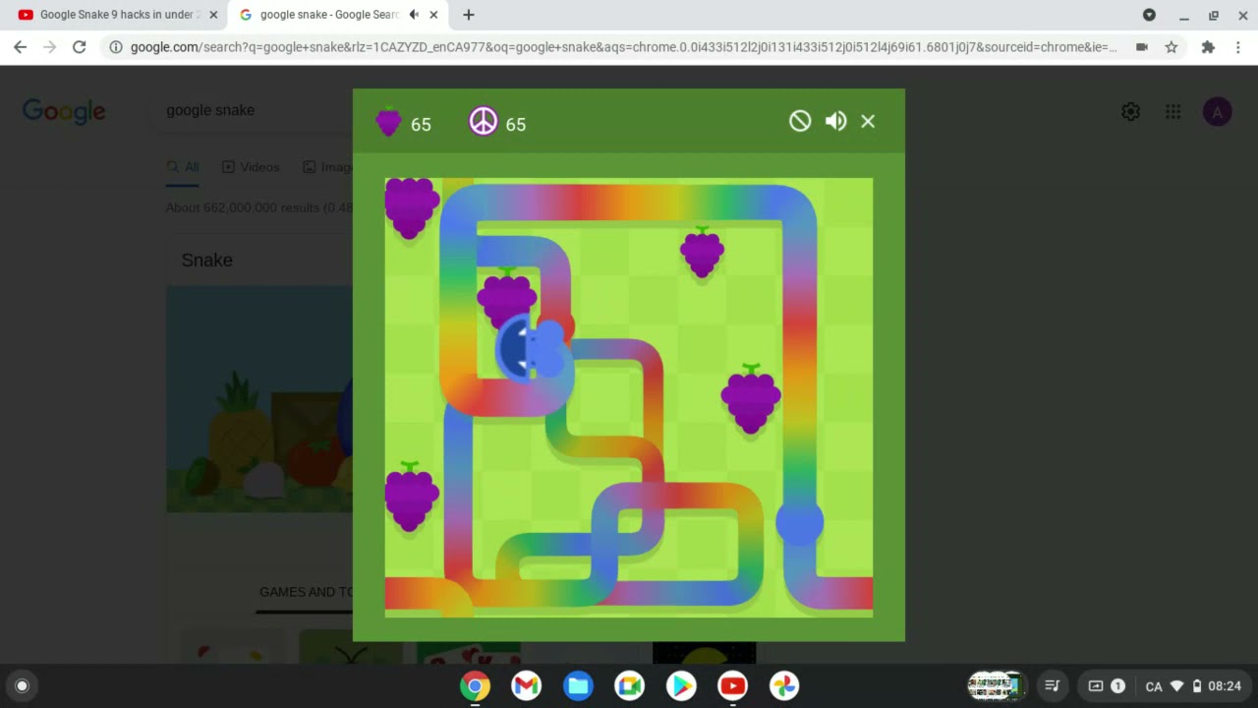The width and height of the screenshot is (1258, 708).
Task: Click the grape score icon
Action: click(x=388, y=123)
